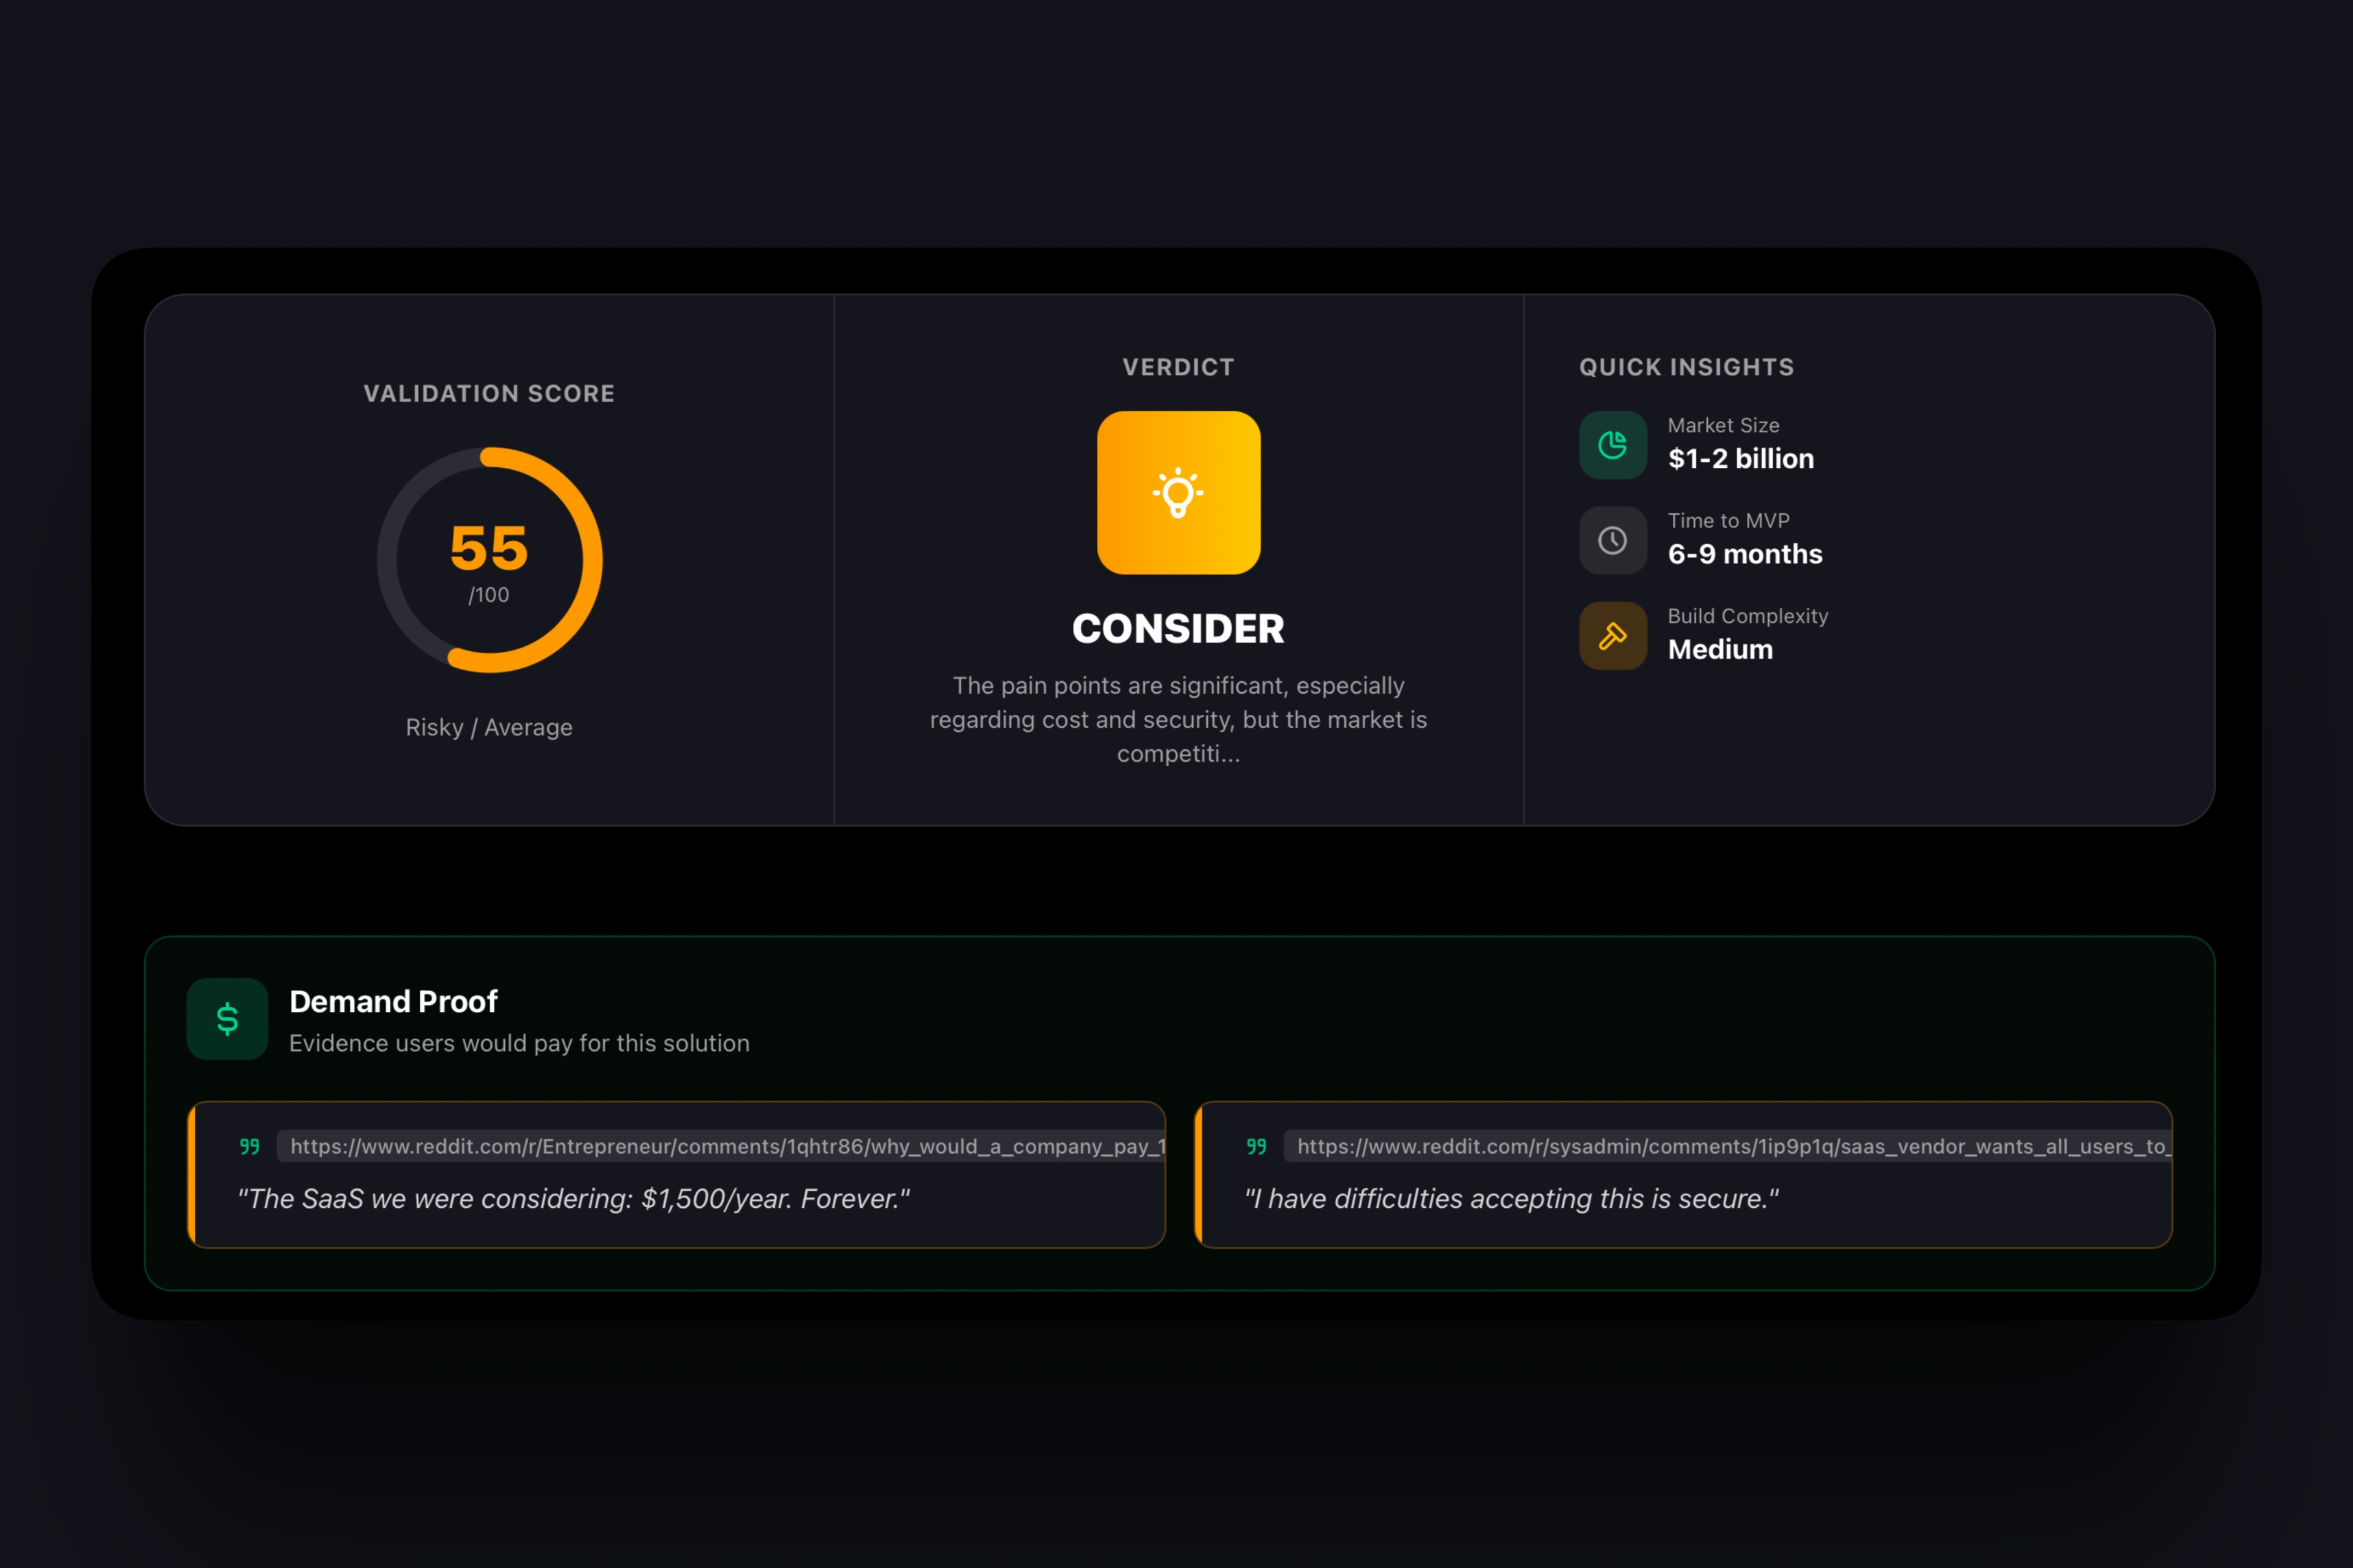The image size is (2353, 1568).
Task: Click the Demand Proof section title
Action: [x=393, y=1001]
